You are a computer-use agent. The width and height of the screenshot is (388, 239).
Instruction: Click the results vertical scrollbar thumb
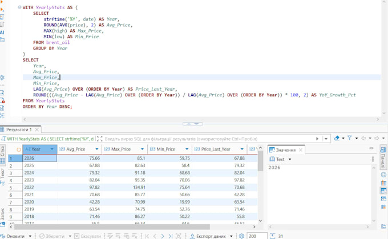point(260,161)
